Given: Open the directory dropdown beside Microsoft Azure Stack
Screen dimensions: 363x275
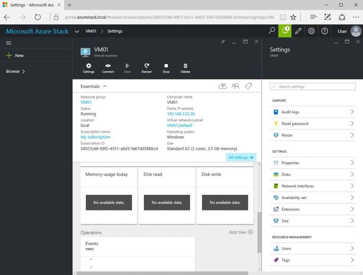Looking at the screenshot, I should click(x=77, y=31).
